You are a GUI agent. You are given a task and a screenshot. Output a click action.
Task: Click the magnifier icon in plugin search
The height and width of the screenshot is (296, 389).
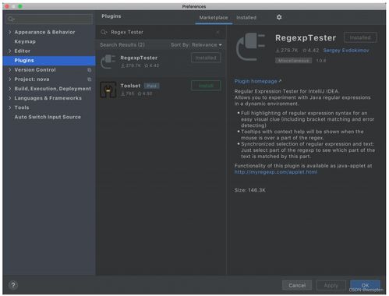coord(104,32)
